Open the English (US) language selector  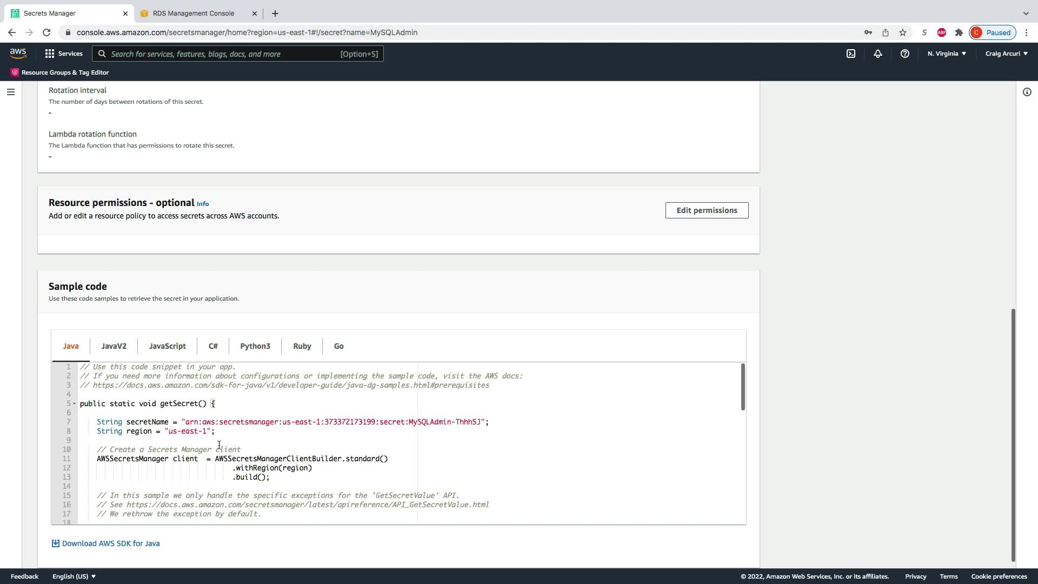pos(74,576)
